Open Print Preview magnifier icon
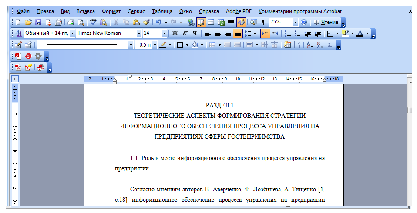Image resolution: width=417 pixels, height=213 pixels. (81, 22)
